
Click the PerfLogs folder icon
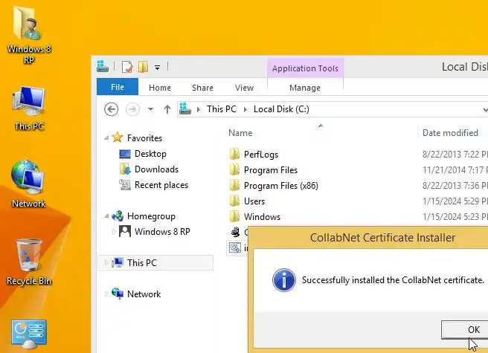click(x=234, y=154)
